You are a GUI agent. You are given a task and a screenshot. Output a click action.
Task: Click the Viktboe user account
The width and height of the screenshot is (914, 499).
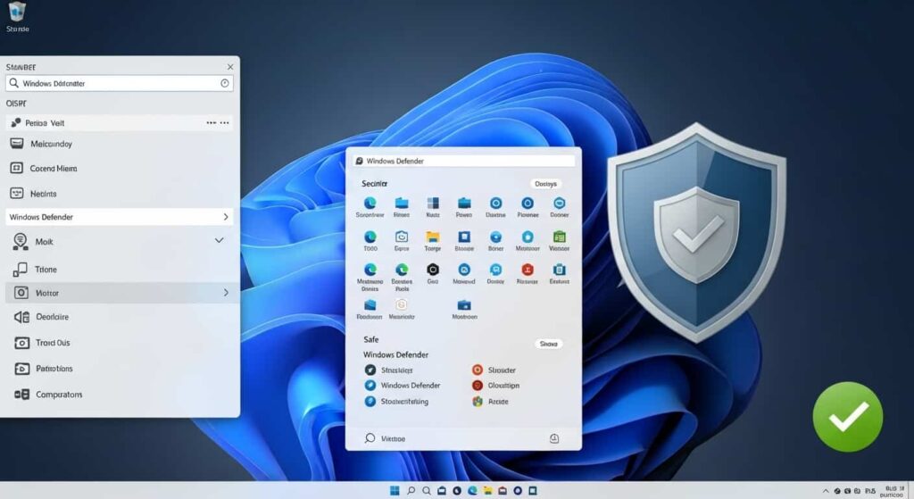[385, 438]
